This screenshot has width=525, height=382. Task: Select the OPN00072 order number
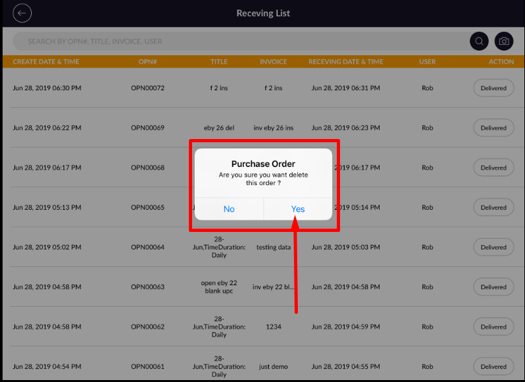point(147,88)
